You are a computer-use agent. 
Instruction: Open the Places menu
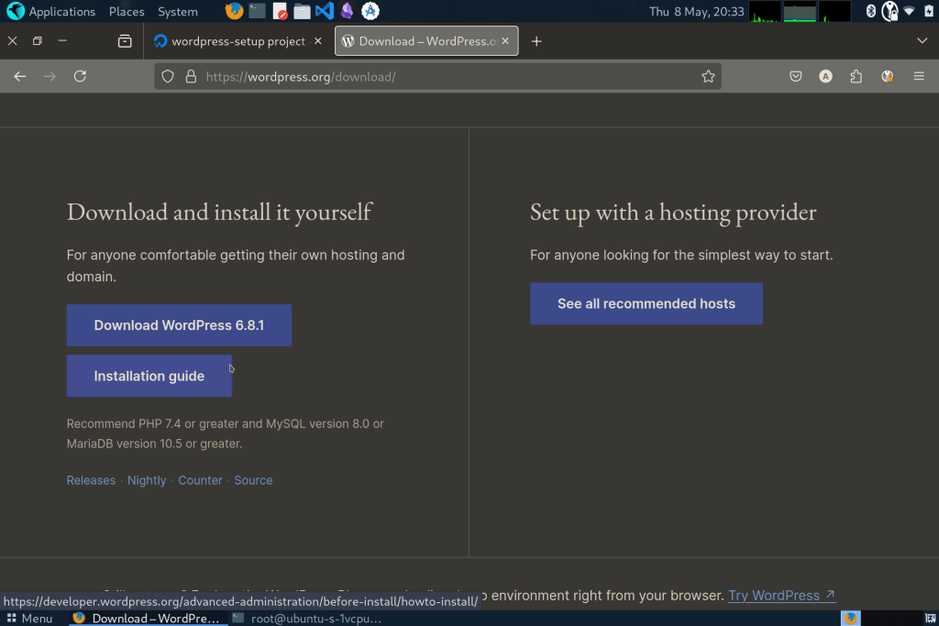127,11
